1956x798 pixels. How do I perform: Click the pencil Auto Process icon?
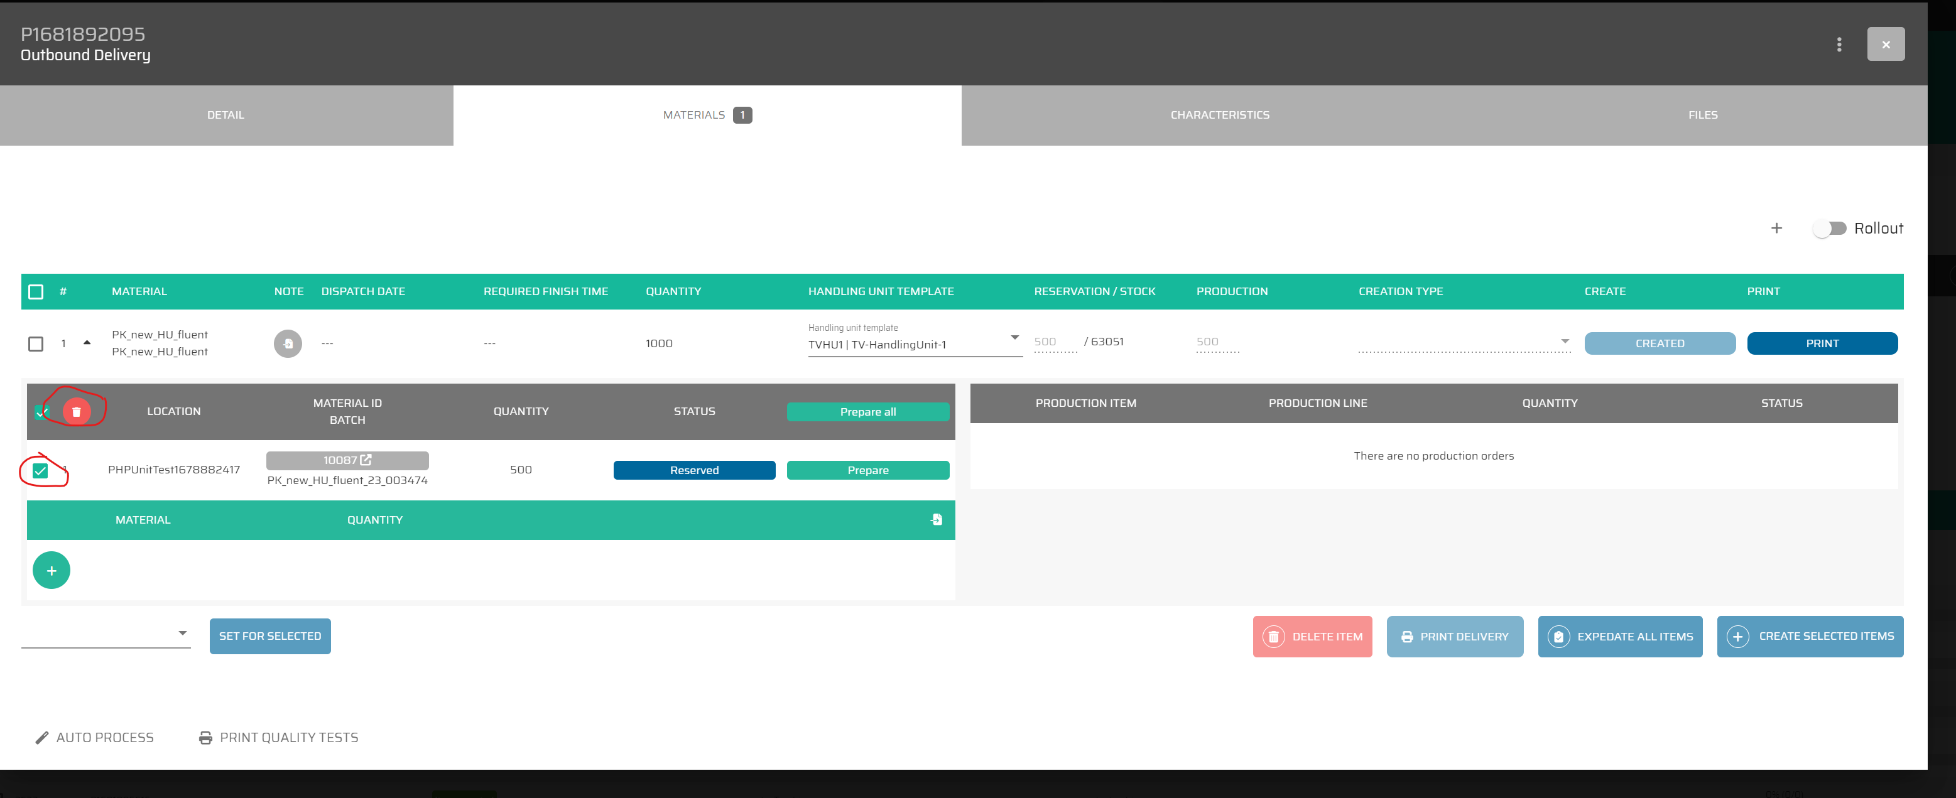(43, 737)
